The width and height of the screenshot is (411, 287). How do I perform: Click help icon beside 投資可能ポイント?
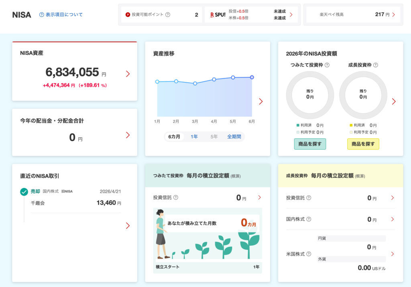168,15
